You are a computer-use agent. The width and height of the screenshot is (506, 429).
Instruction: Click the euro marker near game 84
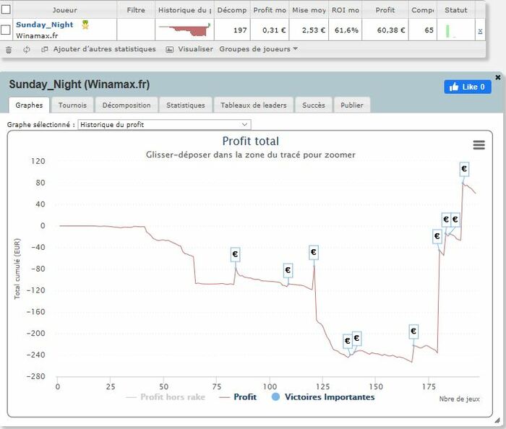(x=235, y=254)
